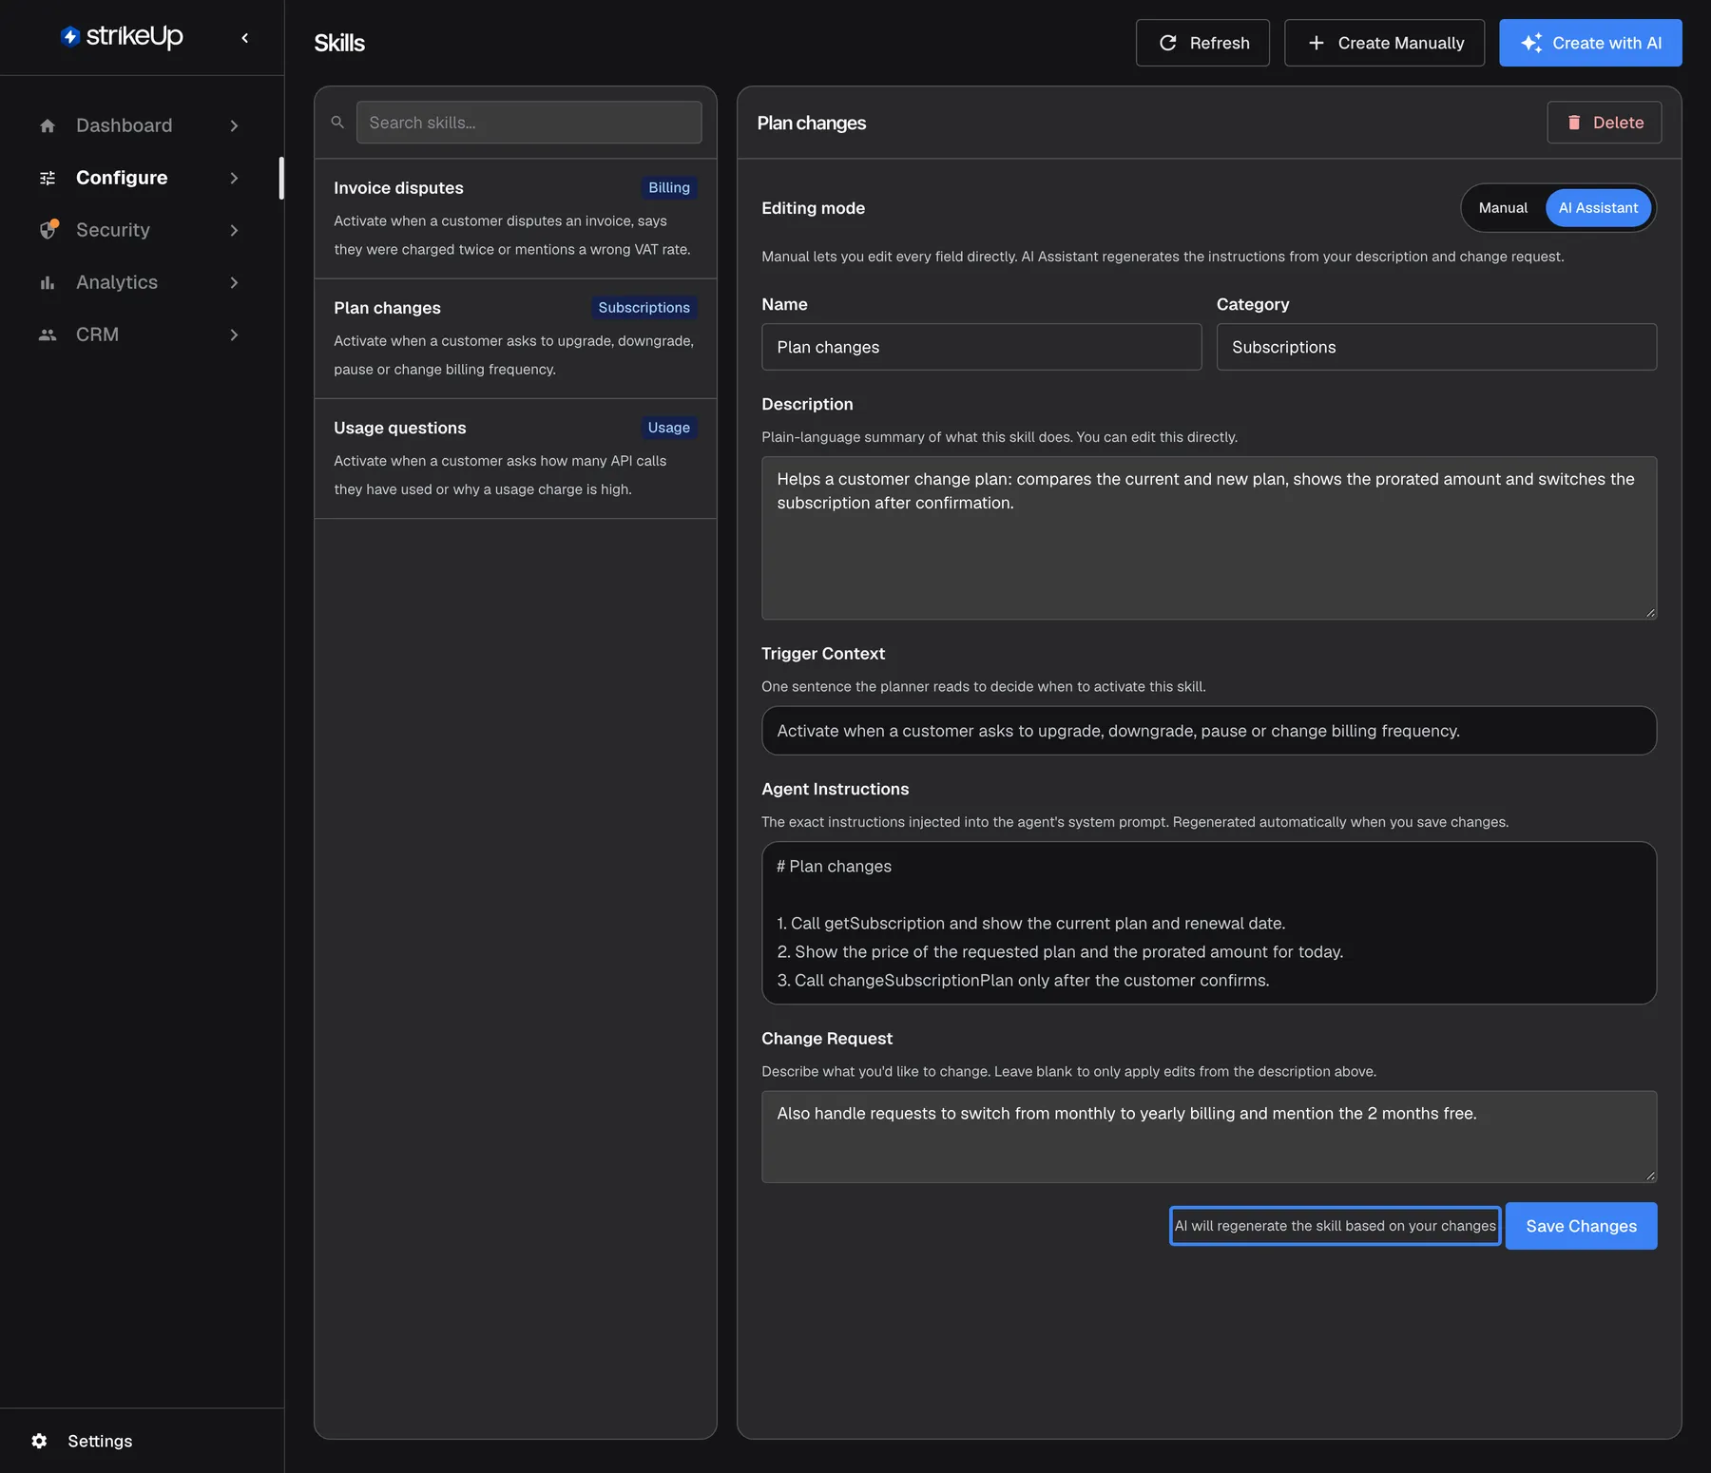
Task: Open Dashboard in the sidebar
Action: point(141,125)
